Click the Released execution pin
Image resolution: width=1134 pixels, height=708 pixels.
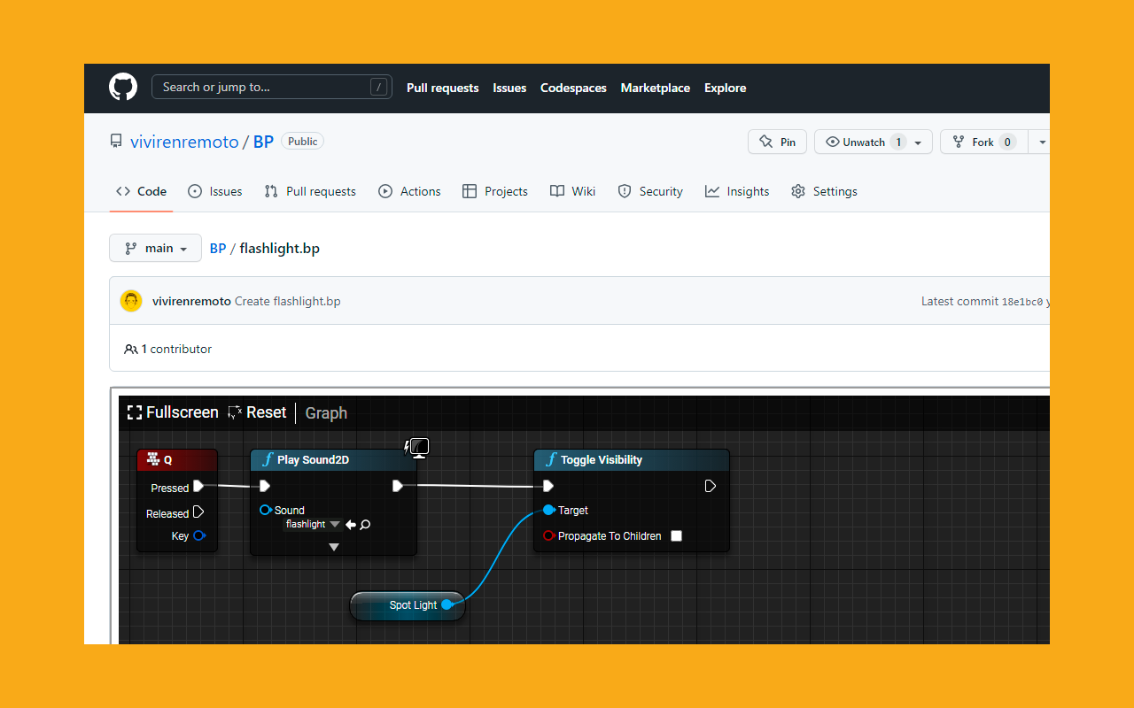198,512
